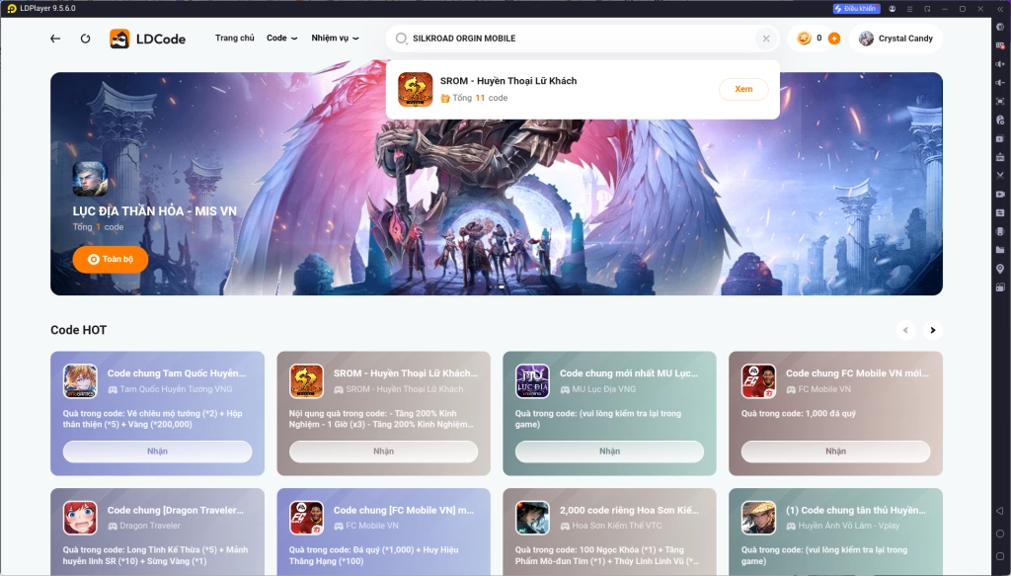Click the Điều khiển button

856,9
